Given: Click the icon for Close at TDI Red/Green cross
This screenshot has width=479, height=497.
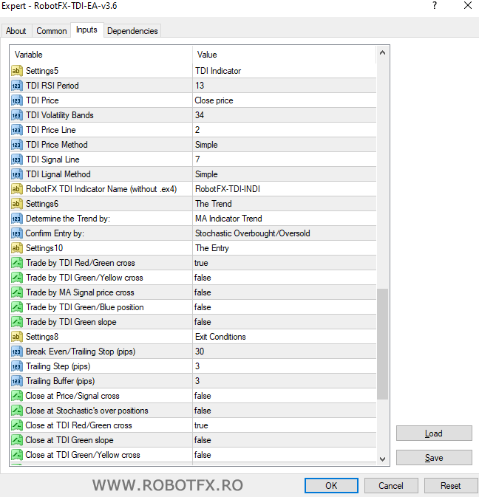Looking at the screenshot, I should point(17,425).
